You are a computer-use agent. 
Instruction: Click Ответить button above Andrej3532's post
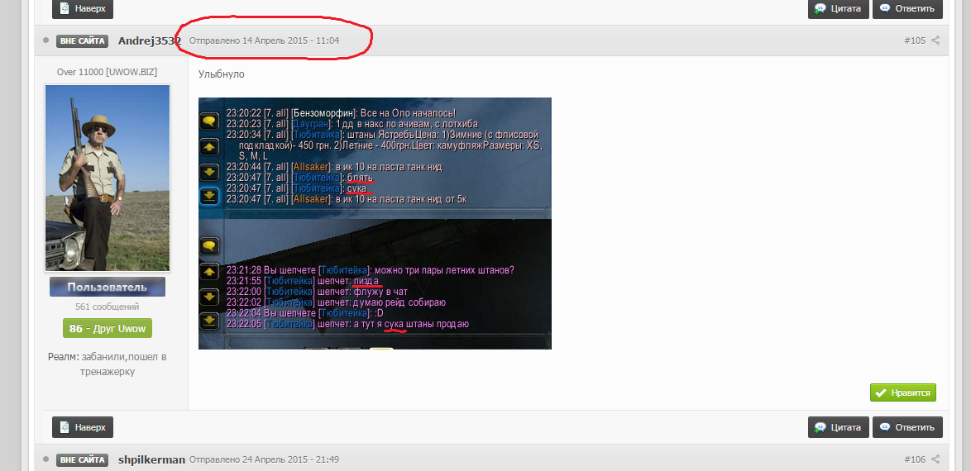coord(908,8)
